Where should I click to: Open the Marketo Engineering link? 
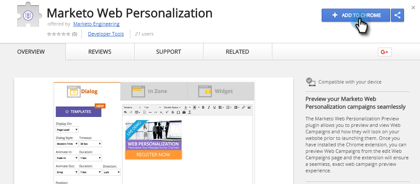(97, 24)
